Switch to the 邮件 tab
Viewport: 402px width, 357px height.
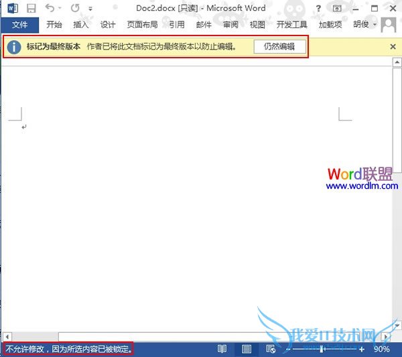[204, 25]
